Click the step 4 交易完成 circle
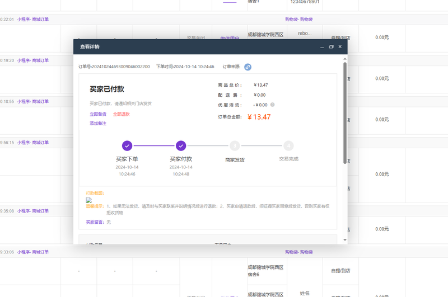This screenshot has height=297, width=448. 288,146
